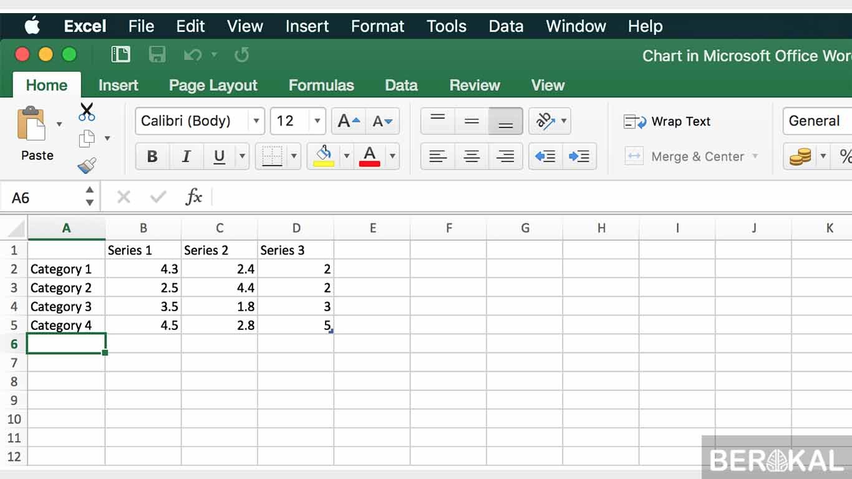Switch to the Insert ribbon tab
Screen dimensions: 852x479
tap(119, 85)
